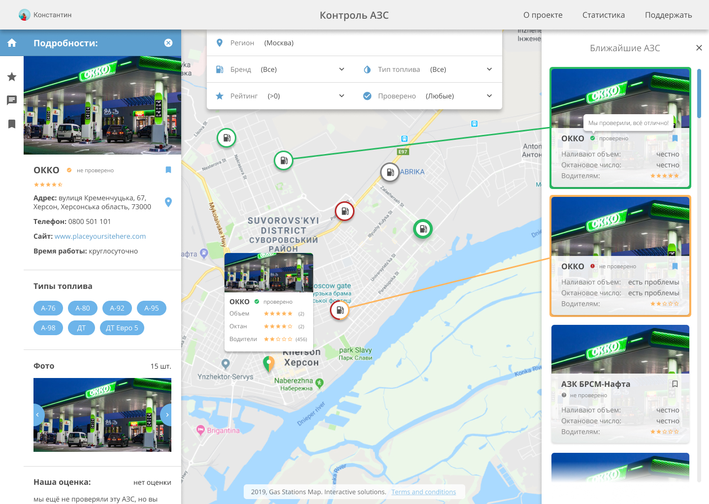The width and height of the screenshot is (709, 504).
Task: Expand the Рейтинг dropdown
Action: (x=281, y=96)
